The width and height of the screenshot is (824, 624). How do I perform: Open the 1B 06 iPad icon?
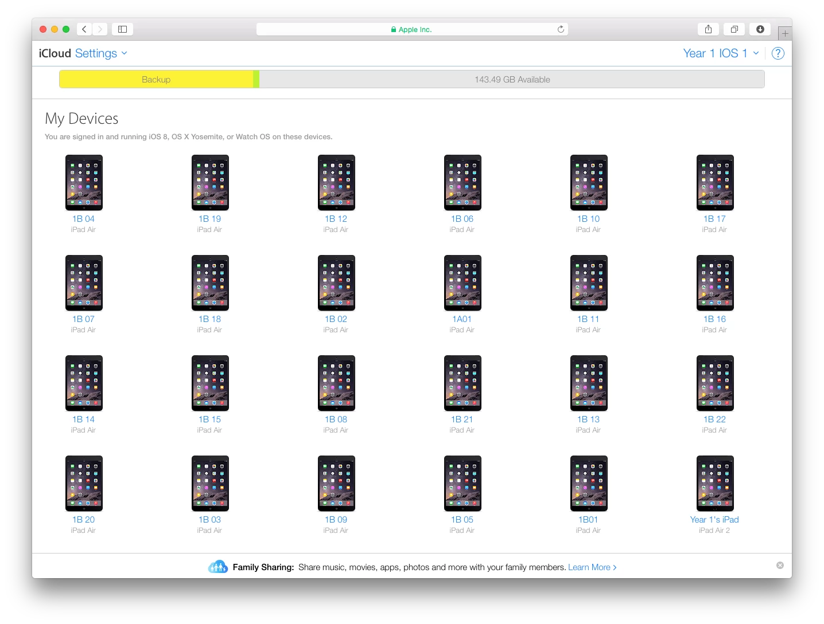point(462,182)
